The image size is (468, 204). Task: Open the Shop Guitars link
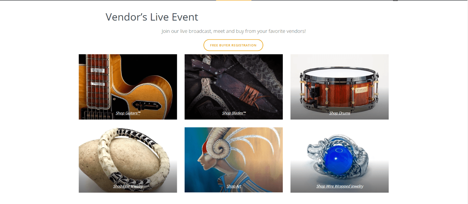[x=128, y=113]
